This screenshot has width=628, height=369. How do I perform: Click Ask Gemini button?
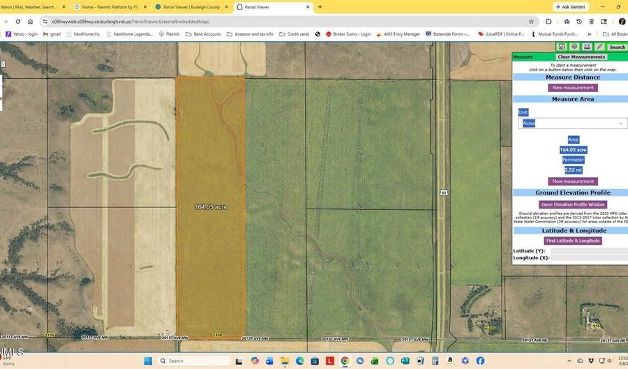(571, 7)
